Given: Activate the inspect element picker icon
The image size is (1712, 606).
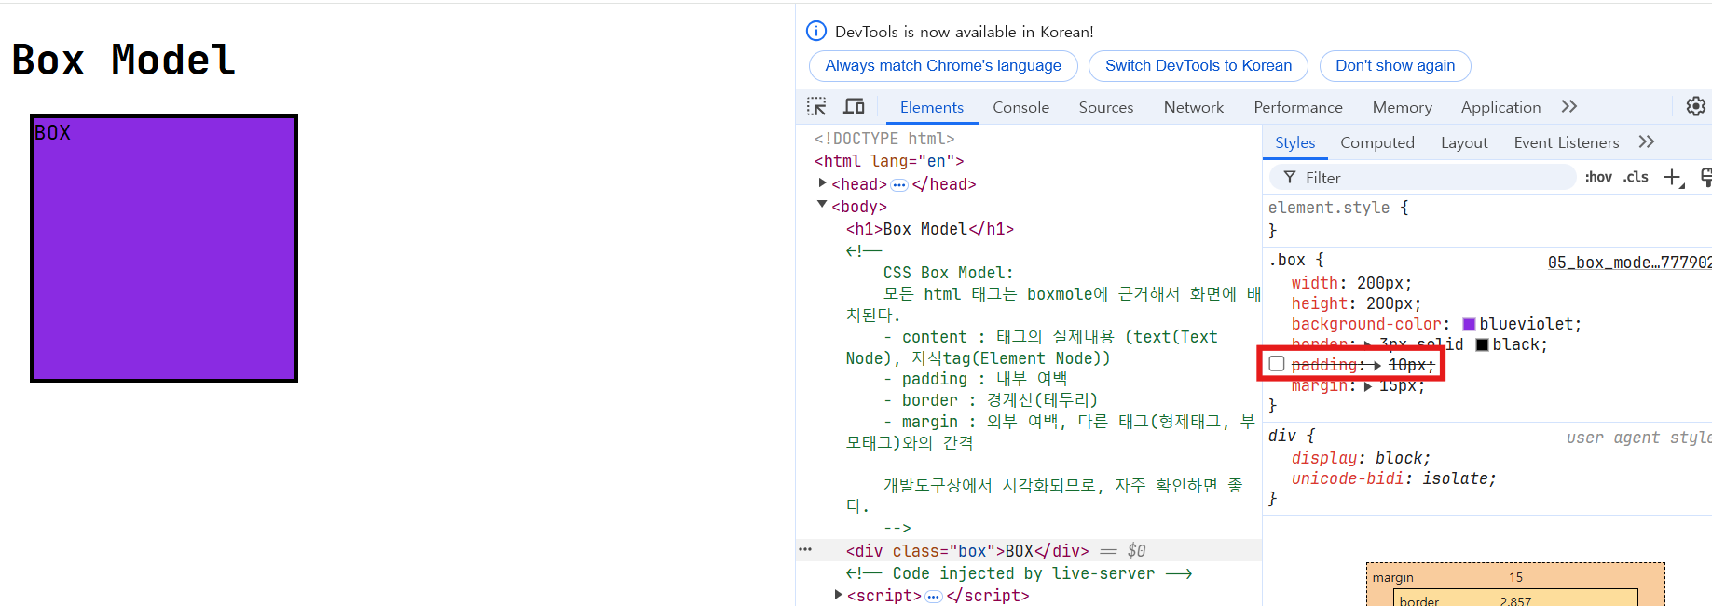Looking at the screenshot, I should click(817, 107).
